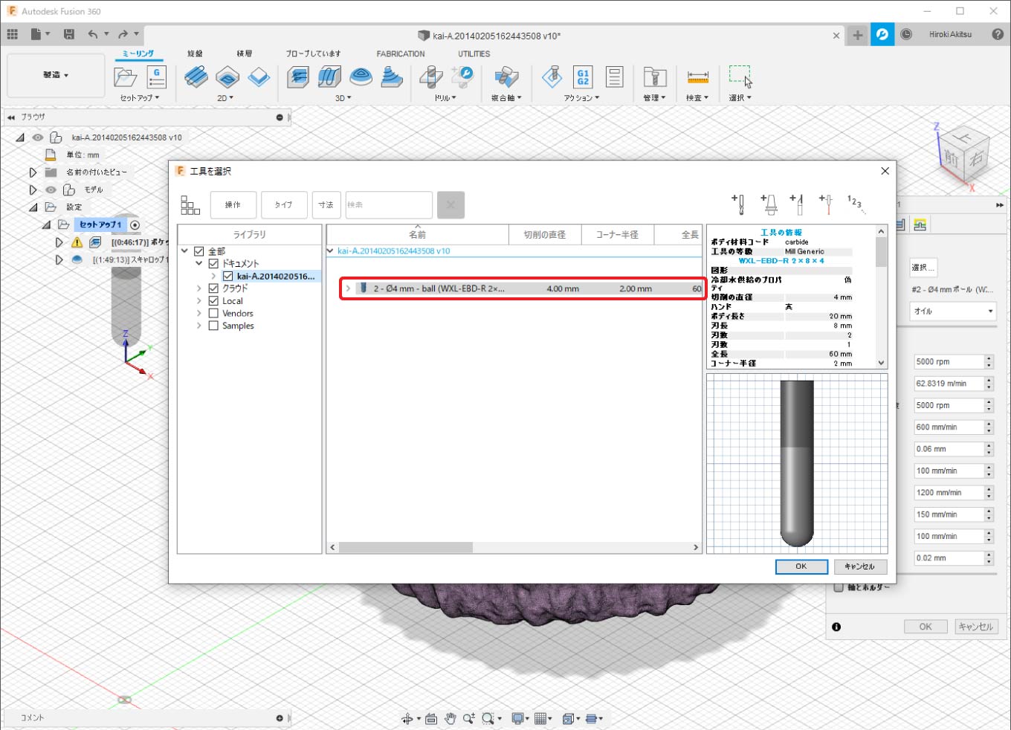Click the new holder icon in dialog

769,204
